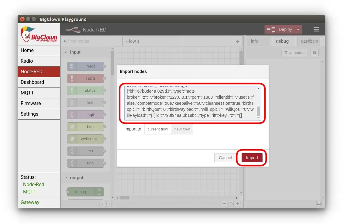Click the palette scroll down arrow
Screen dimensions: 346x224
click(112, 198)
